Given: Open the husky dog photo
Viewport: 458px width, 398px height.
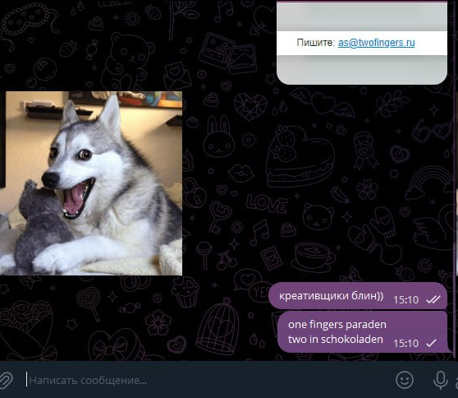Looking at the screenshot, I should (91, 183).
